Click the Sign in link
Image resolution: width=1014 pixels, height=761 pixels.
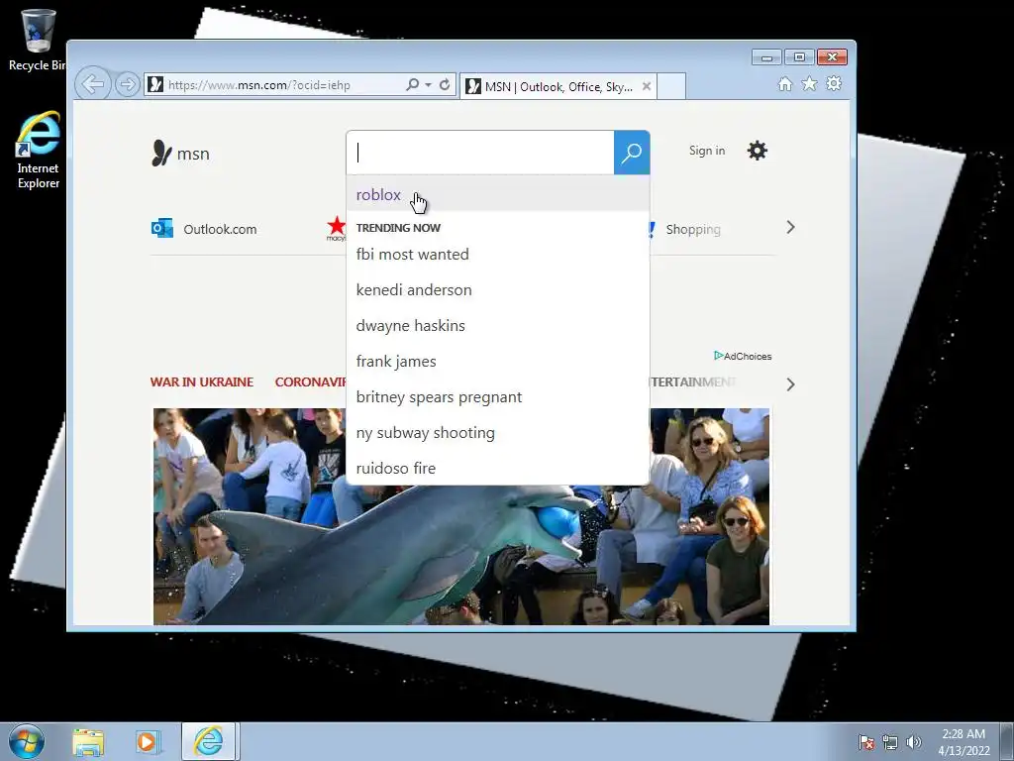tap(707, 151)
